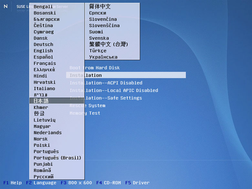The width and height of the screenshot is (252, 189).
Task: Click the Novell N logo
Action: point(5,6)
